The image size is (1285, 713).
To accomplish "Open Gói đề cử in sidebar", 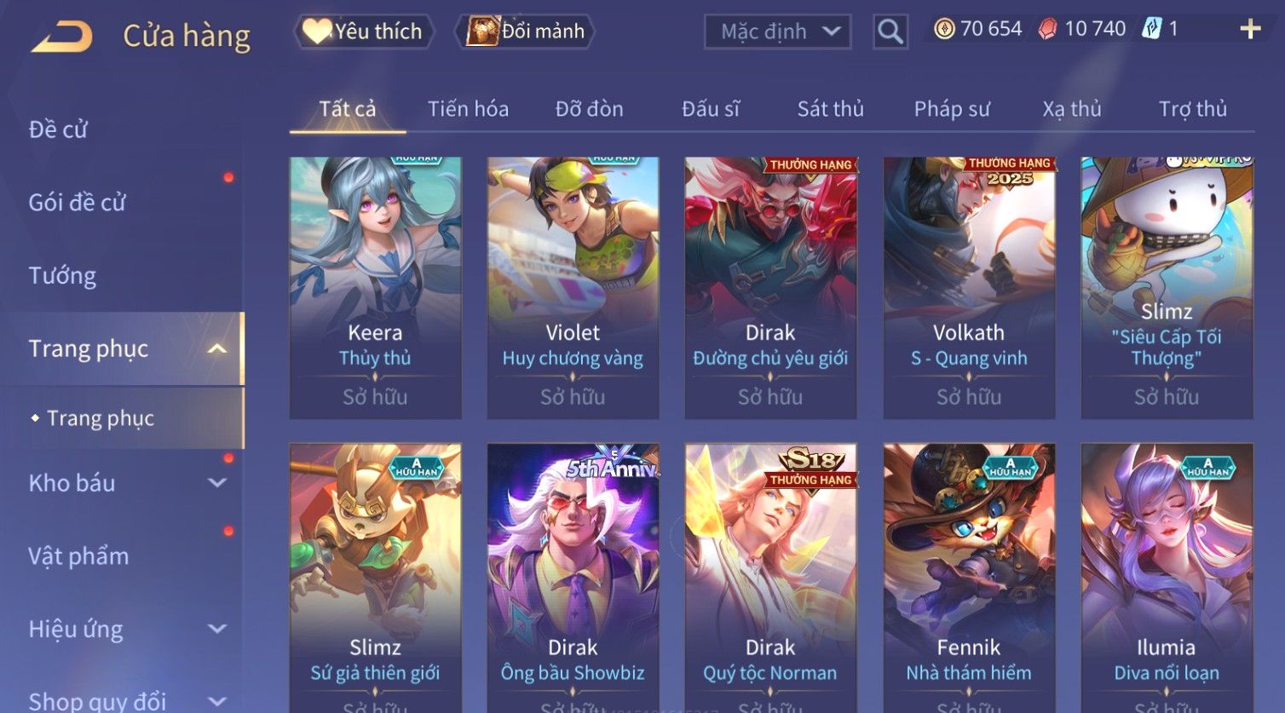I will pos(77,203).
